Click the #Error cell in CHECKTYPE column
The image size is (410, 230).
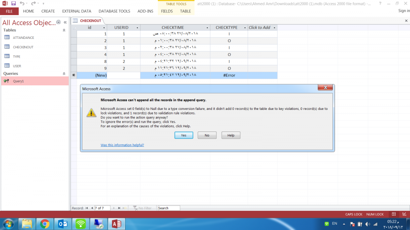click(x=229, y=75)
